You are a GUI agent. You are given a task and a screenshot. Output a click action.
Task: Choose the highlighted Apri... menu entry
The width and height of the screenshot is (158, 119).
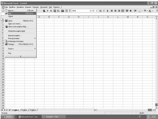tap(21, 13)
